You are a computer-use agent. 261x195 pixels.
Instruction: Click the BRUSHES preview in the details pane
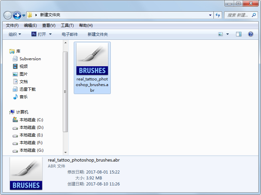point(26,173)
